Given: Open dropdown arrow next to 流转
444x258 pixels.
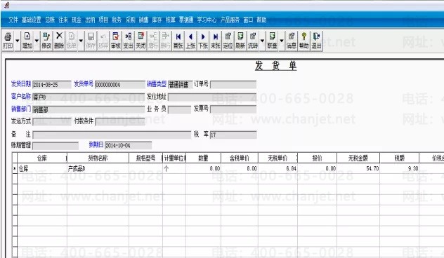Looking at the screenshot, I should pos(262,41).
